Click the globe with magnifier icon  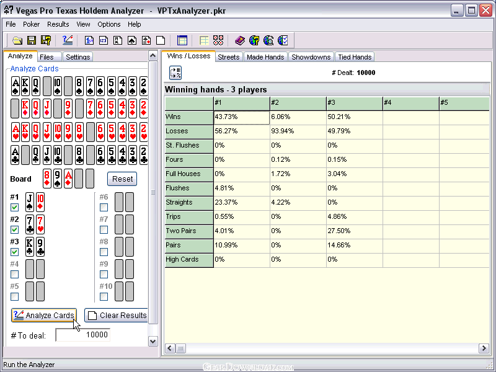[268, 40]
